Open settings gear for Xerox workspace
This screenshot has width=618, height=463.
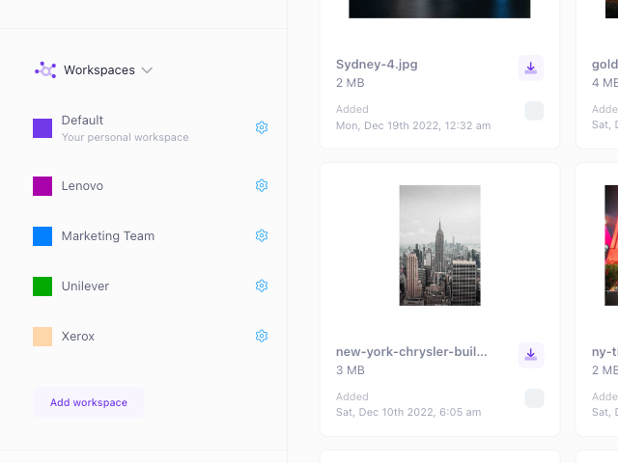[262, 336]
